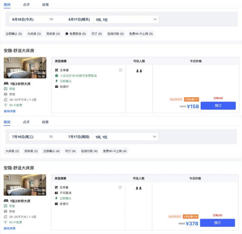The height and width of the screenshot is (234, 242).
Task: Click the info icon in the ¥378 room summary
Action: click(120, 187)
